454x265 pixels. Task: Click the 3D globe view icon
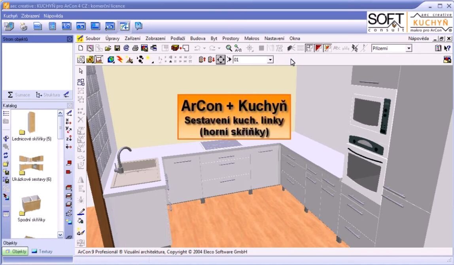point(110,59)
